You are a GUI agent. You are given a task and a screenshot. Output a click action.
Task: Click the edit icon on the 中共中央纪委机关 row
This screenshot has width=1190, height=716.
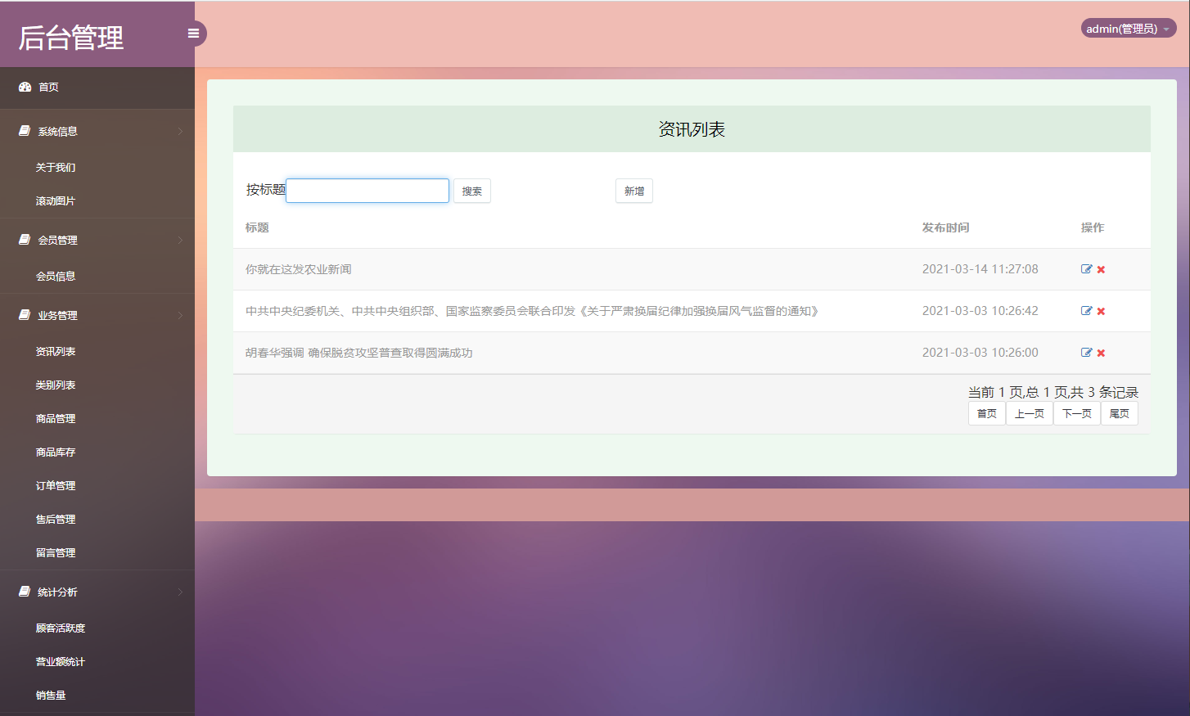tap(1086, 311)
